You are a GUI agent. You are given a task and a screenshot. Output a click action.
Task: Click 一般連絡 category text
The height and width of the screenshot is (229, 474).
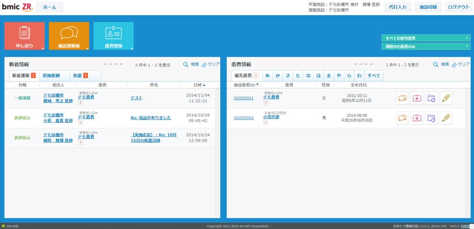click(22, 98)
